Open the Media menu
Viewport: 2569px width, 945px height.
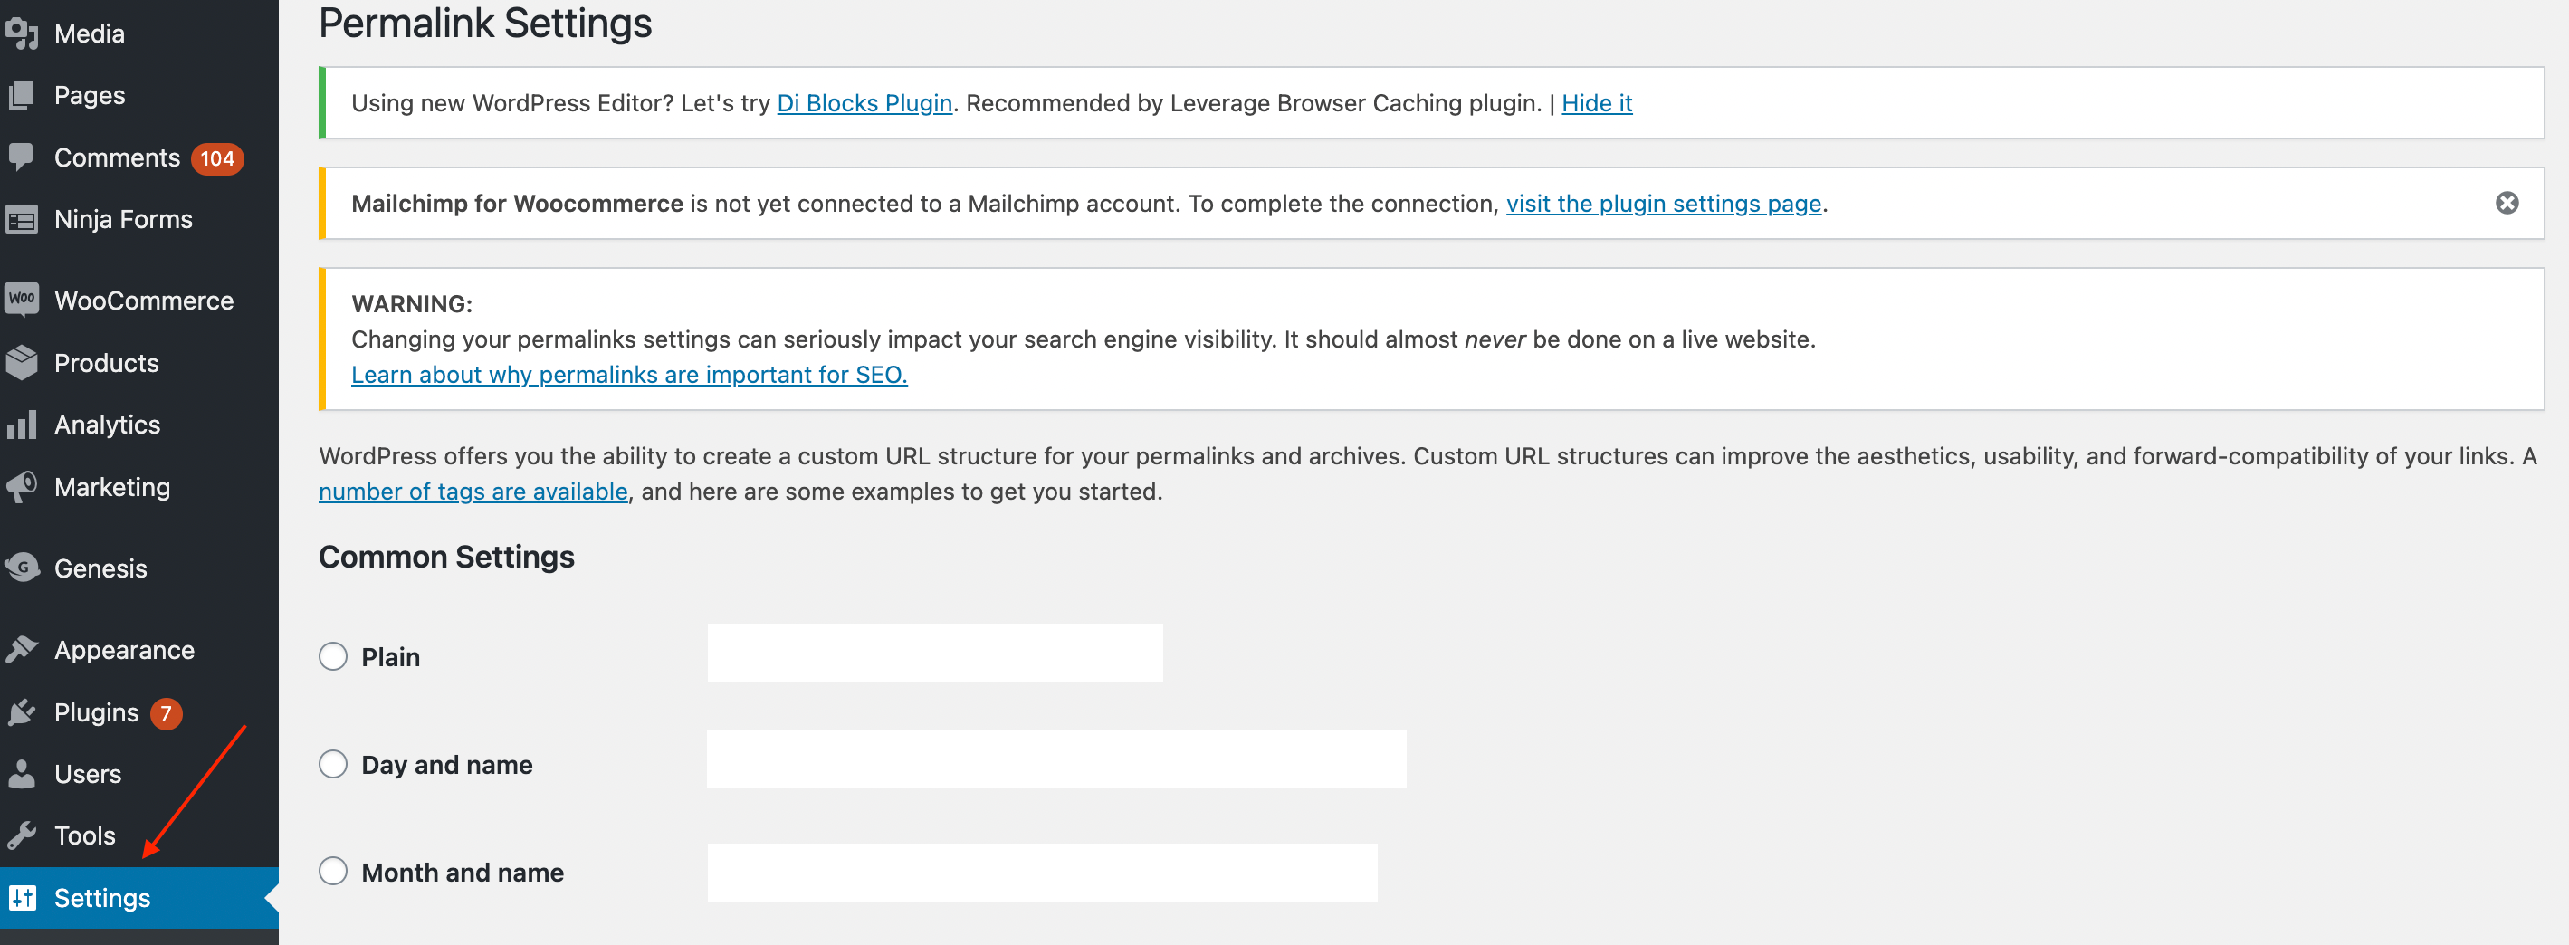(139, 33)
